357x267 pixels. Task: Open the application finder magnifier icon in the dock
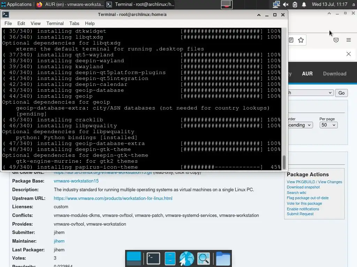pyautogui.click(x=203, y=259)
